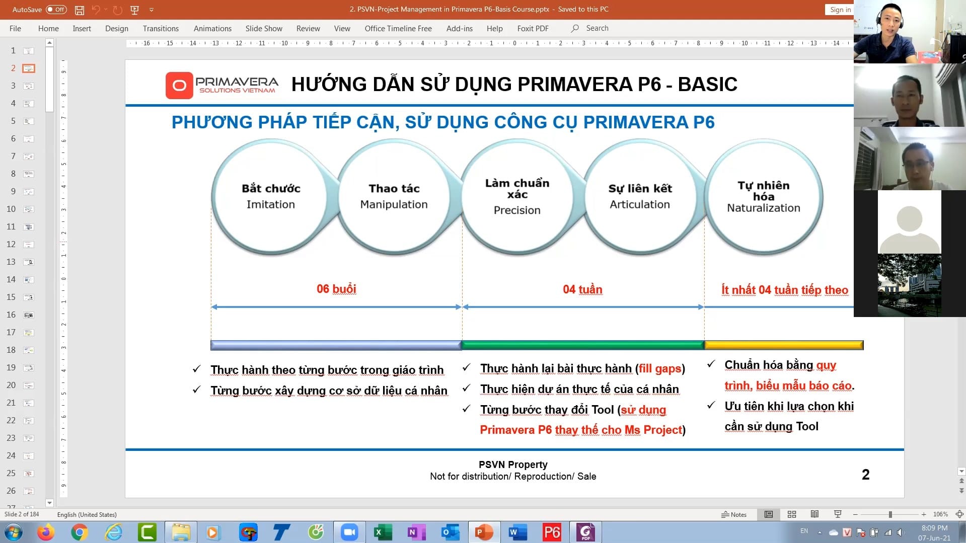
Task: Open File Explorer from taskbar
Action: [x=181, y=532]
